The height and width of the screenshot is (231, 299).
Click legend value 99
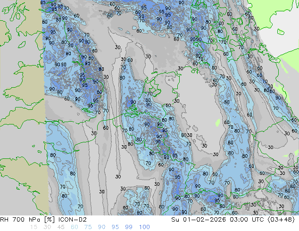tap(129, 227)
